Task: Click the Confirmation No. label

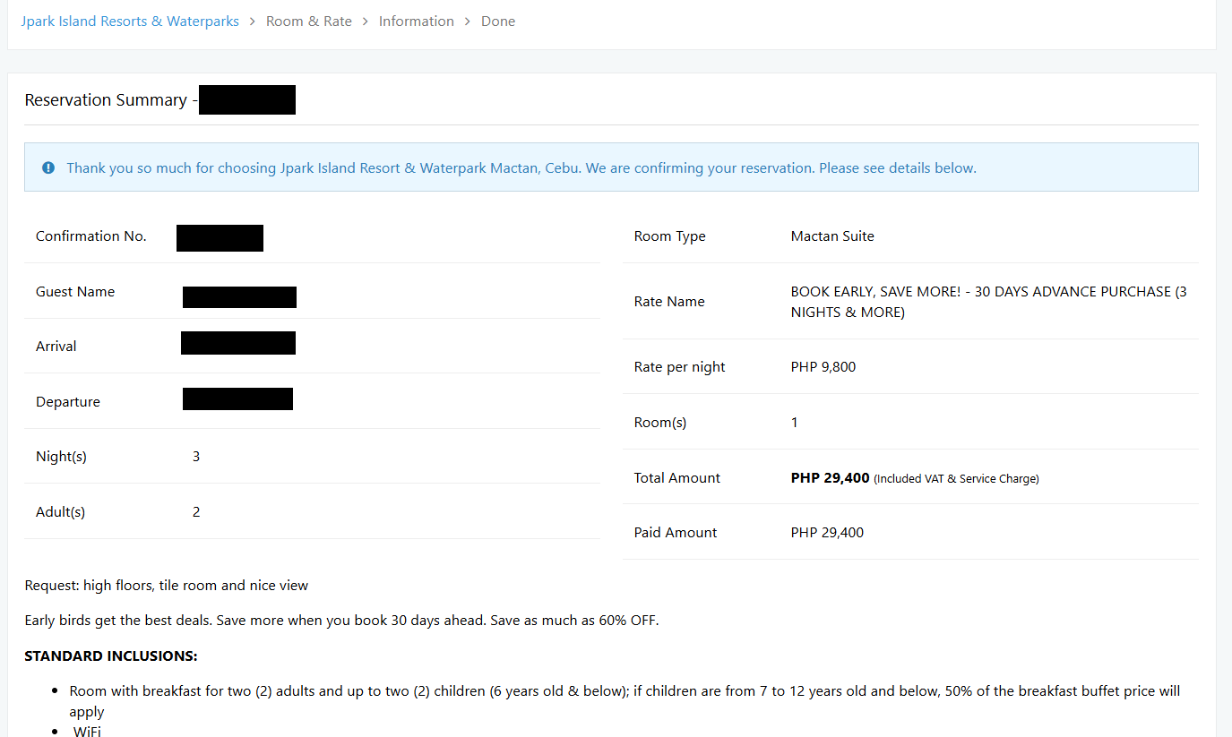Action: point(91,236)
